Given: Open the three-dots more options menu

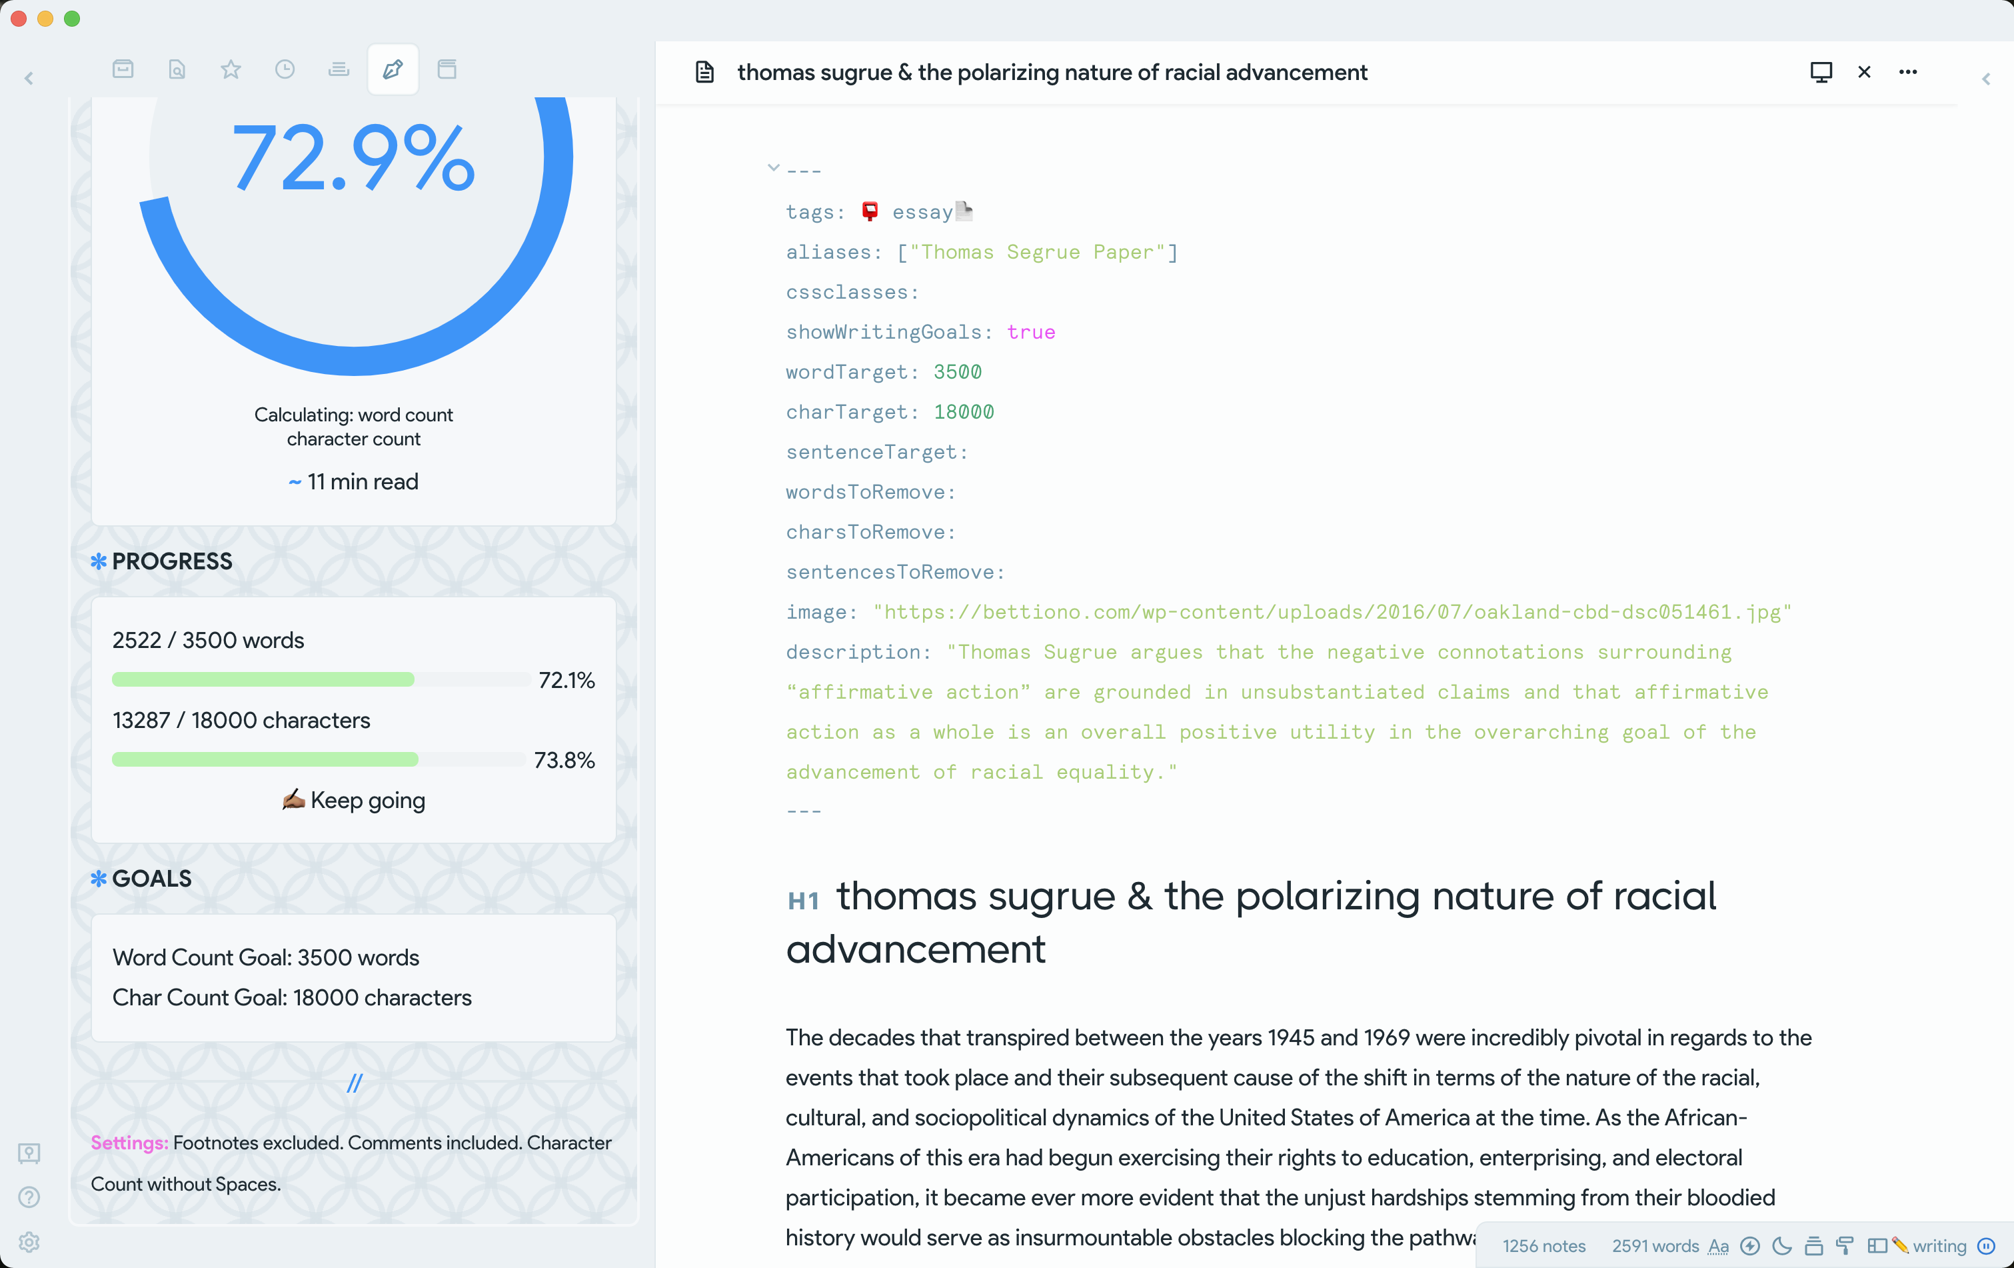Looking at the screenshot, I should pyautogui.click(x=1908, y=72).
